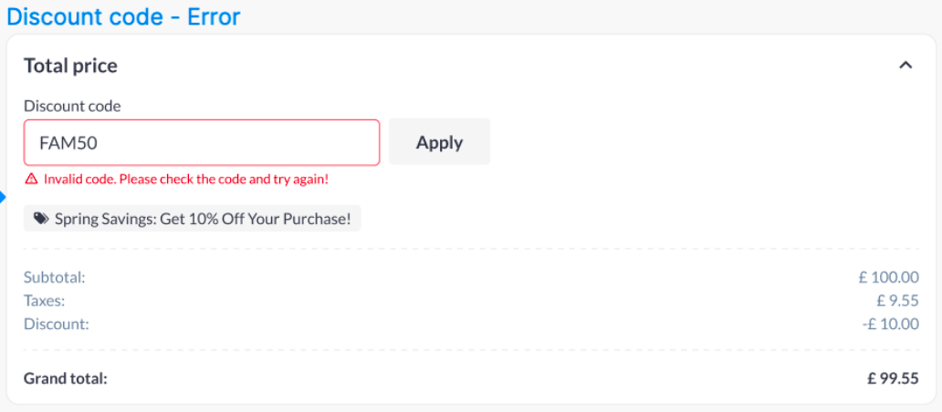This screenshot has width=942, height=412.
Task: Click the dashed divider above Grand total
Action: [471, 350]
